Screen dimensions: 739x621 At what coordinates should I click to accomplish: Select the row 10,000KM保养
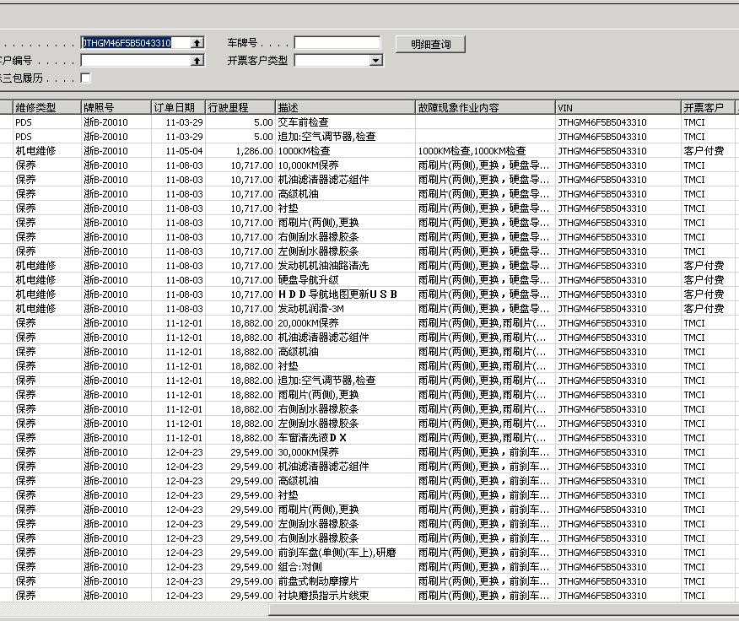[369, 165]
